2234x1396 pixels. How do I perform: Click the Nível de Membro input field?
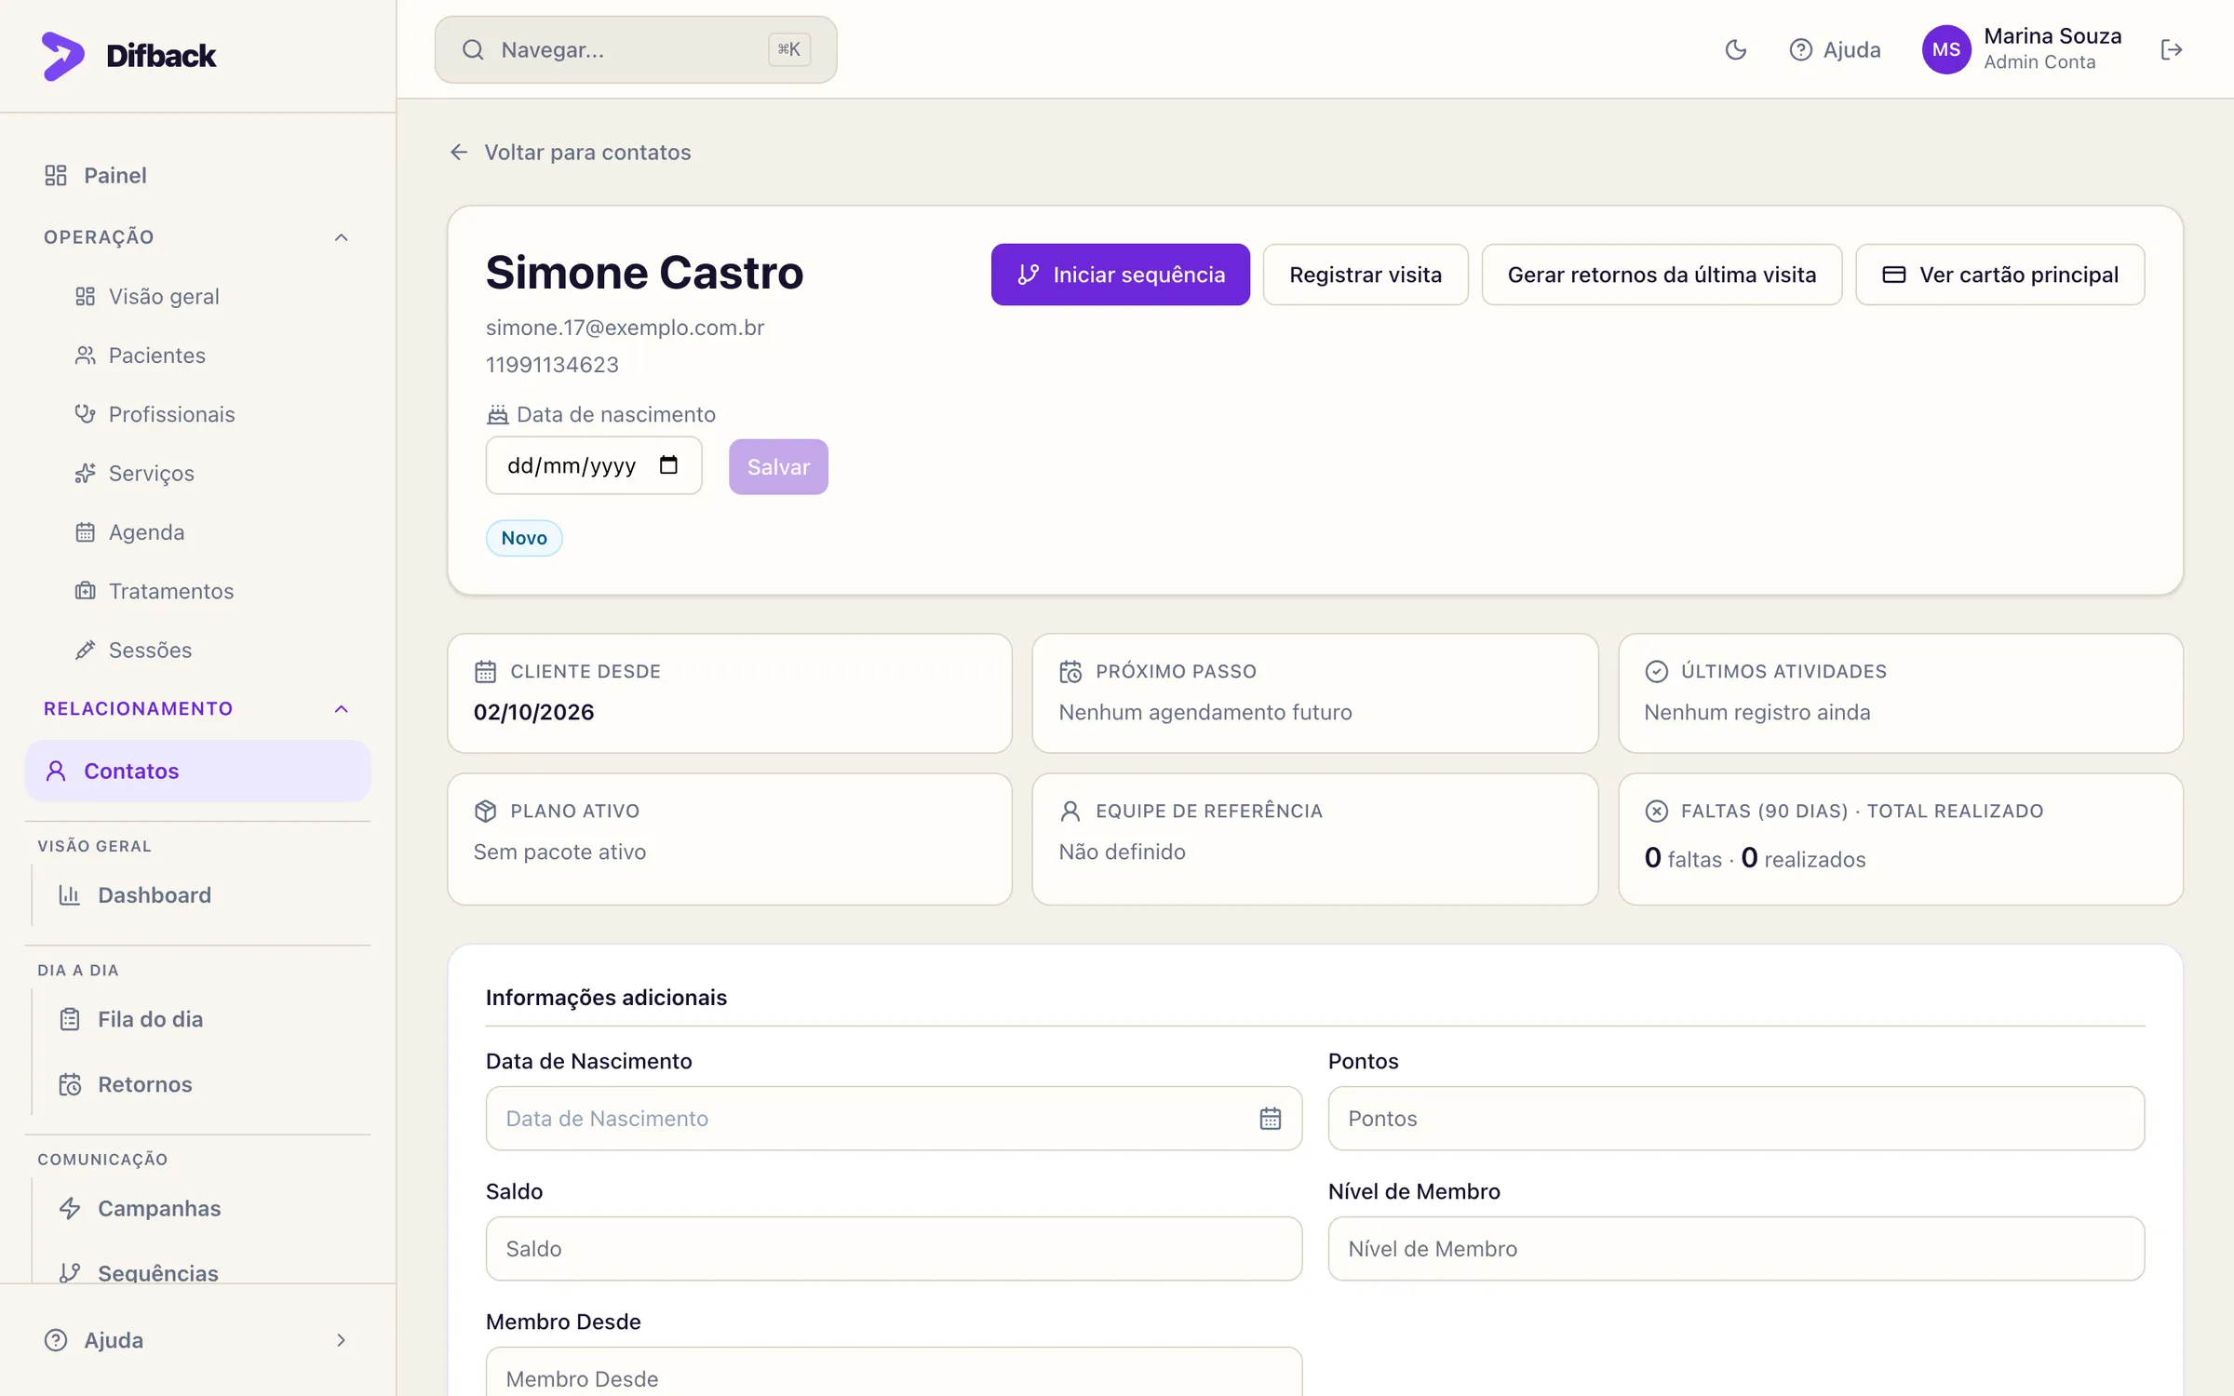(x=1736, y=1248)
